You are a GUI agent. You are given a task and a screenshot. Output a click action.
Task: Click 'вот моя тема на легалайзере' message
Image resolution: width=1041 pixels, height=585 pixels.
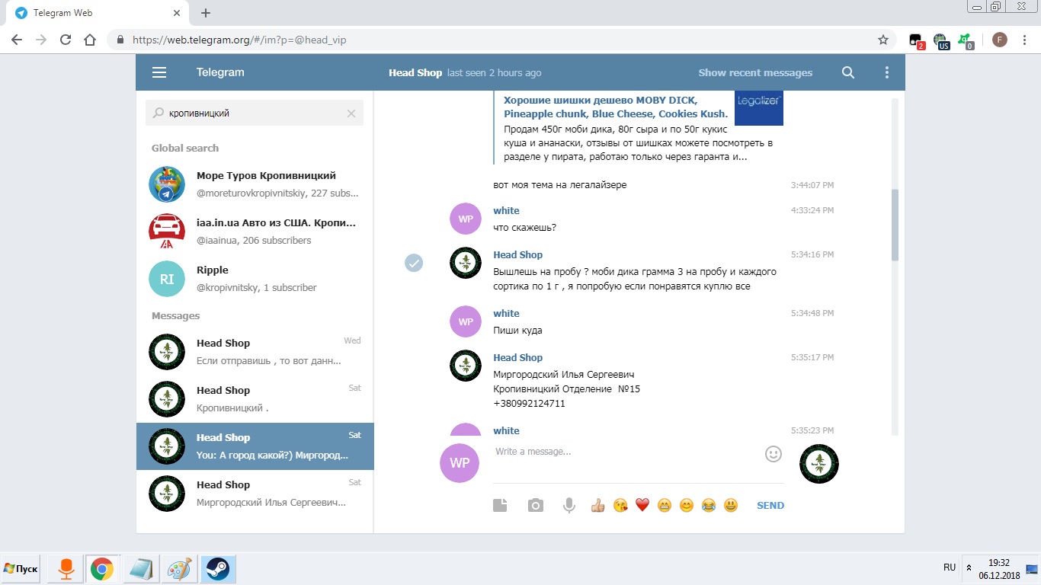[x=560, y=185]
